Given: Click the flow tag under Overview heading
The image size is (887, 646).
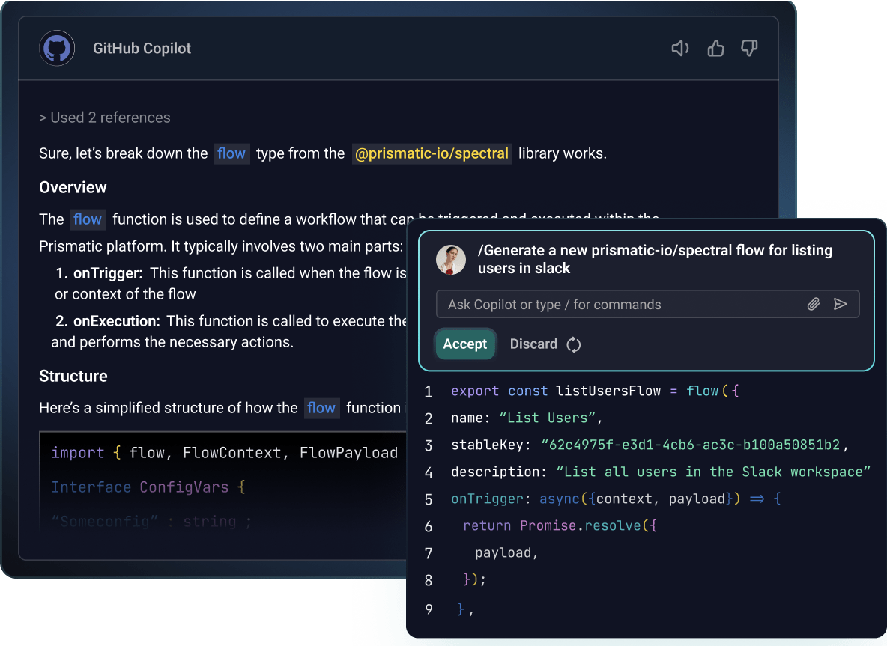Looking at the screenshot, I should (x=88, y=219).
